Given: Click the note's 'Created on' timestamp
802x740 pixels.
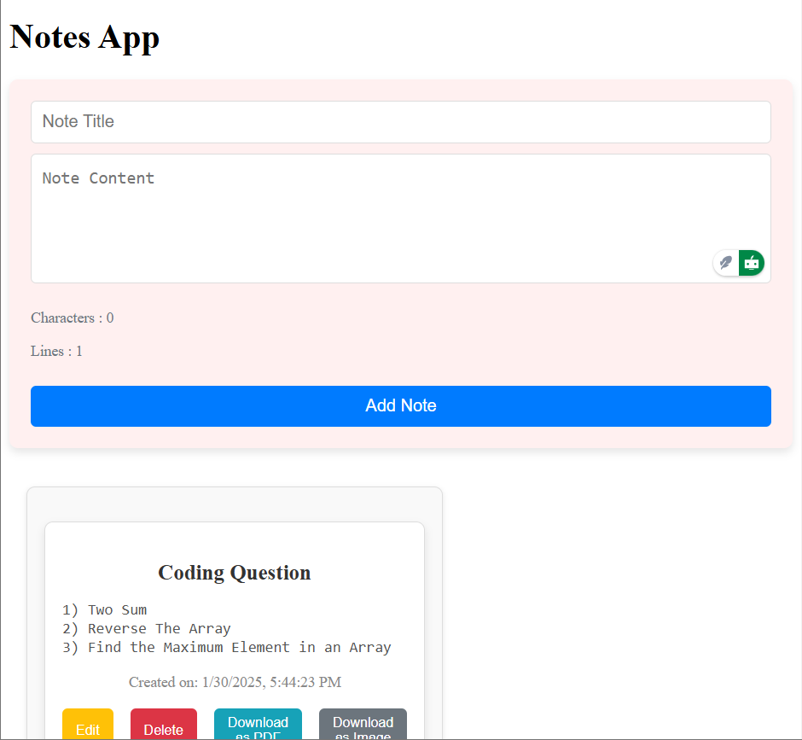Looking at the screenshot, I should click(x=235, y=682).
